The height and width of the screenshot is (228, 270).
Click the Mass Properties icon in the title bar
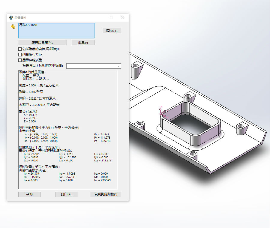click(11, 18)
